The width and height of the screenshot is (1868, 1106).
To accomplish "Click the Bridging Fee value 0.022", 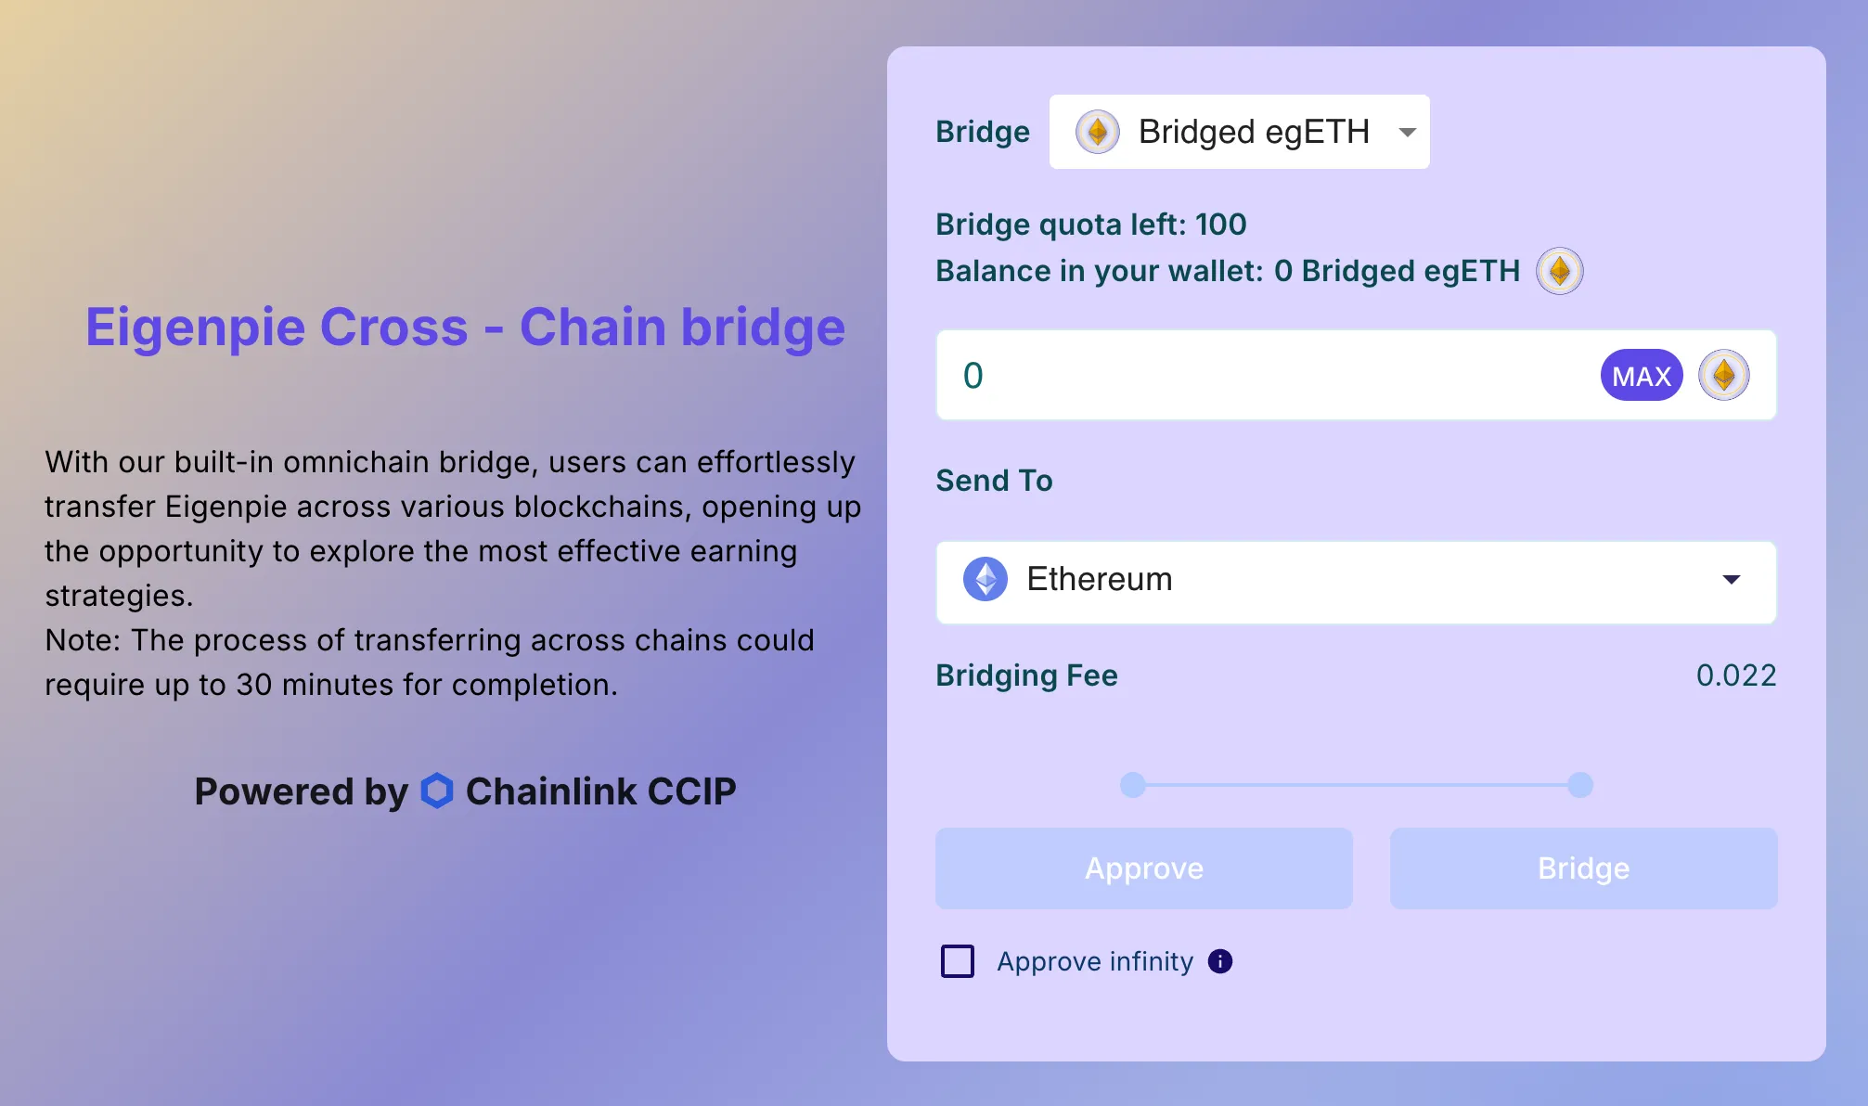I will click(1736, 675).
